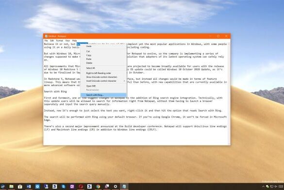The image size is (284, 190).
Task: Open the volume icon in system tray
Action: (x=276, y=187)
